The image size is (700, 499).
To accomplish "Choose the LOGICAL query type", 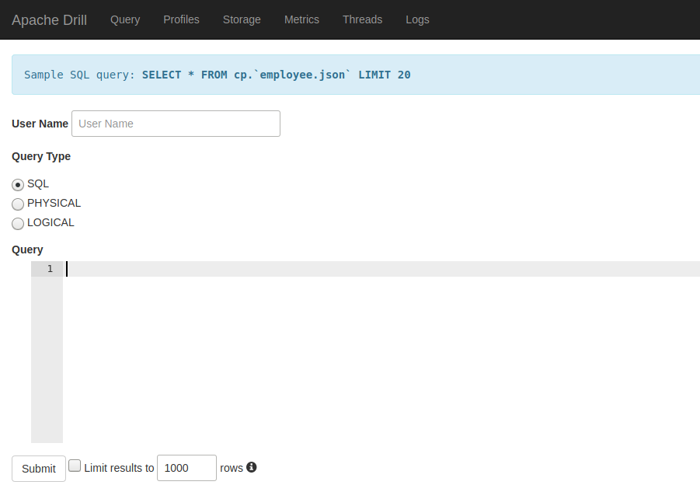I will pyautogui.click(x=18, y=223).
